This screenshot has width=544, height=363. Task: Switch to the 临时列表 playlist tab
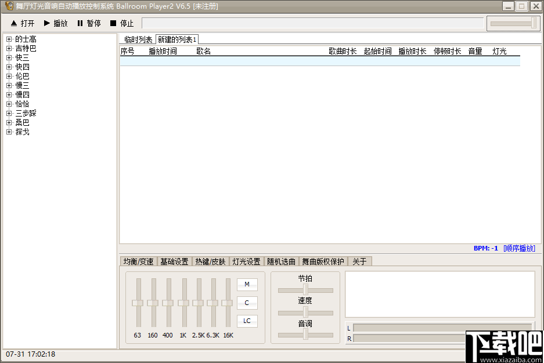(x=138, y=40)
